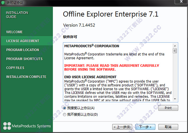Select COPY FILES step in the sidebar

click(15, 68)
